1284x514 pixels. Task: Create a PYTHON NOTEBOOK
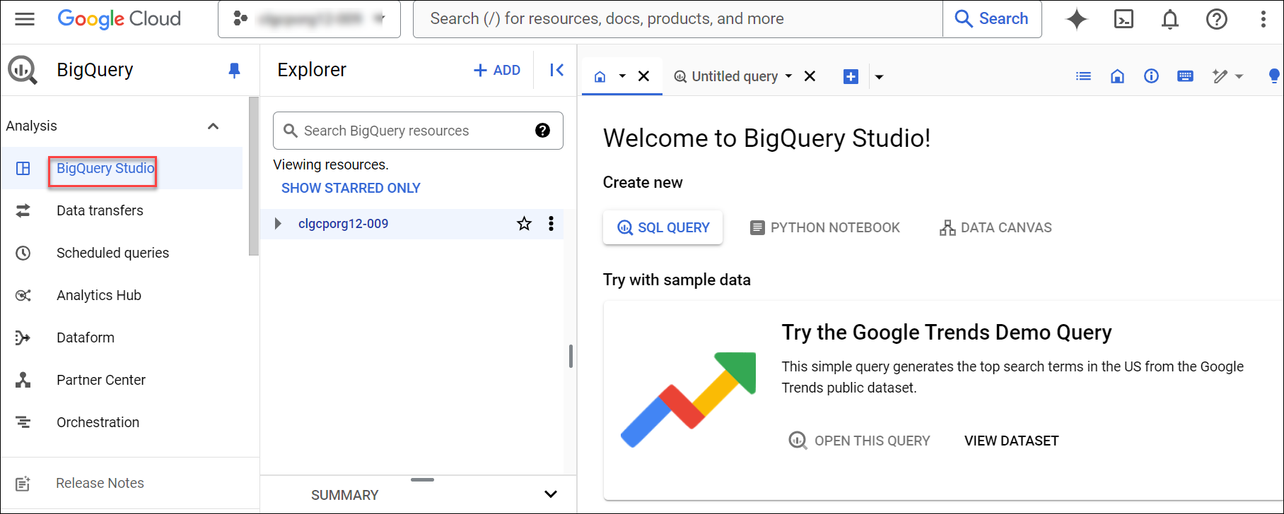824,227
